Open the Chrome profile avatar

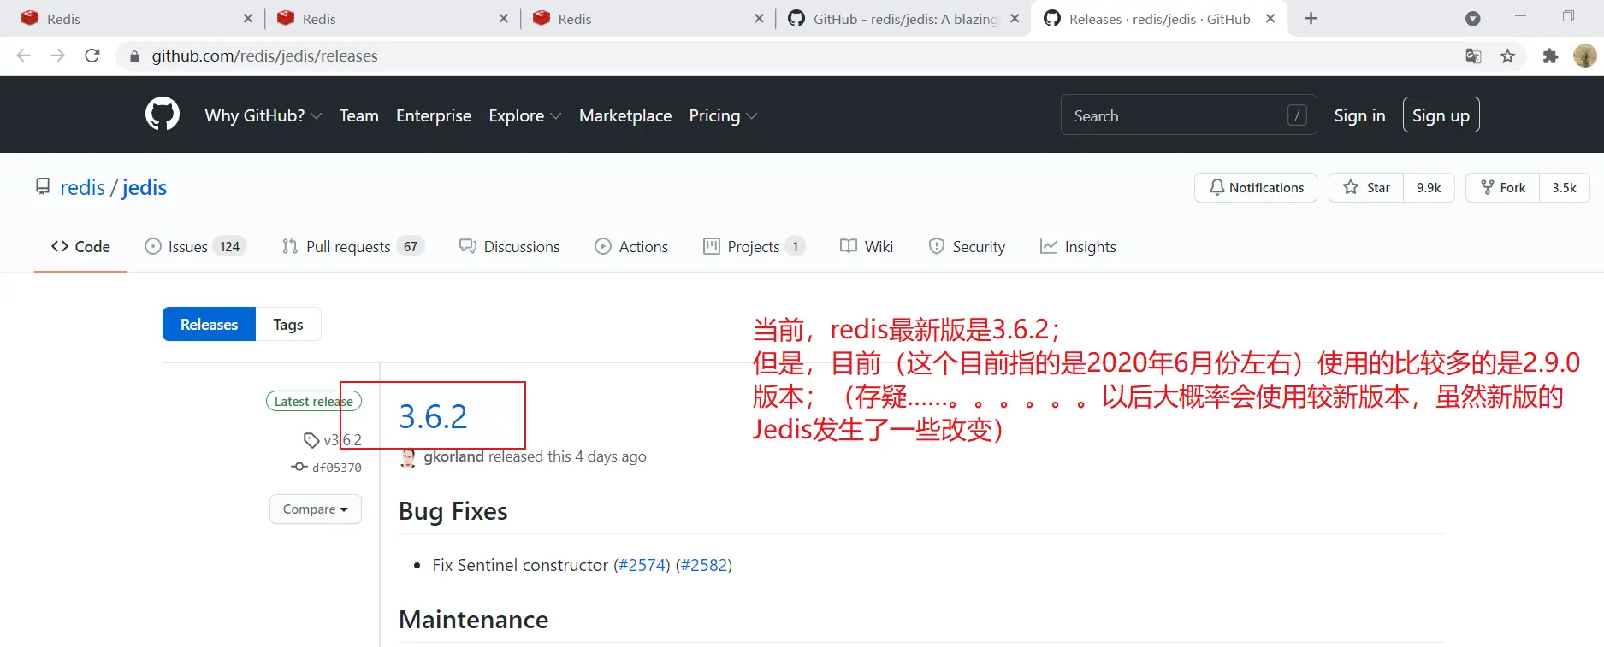tap(1585, 56)
